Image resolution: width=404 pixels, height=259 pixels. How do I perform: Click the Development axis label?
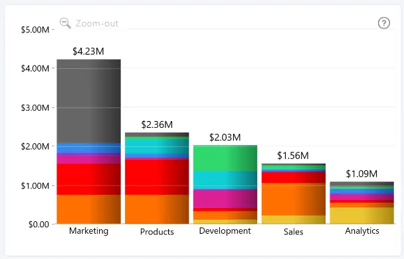click(x=225, y=231)
